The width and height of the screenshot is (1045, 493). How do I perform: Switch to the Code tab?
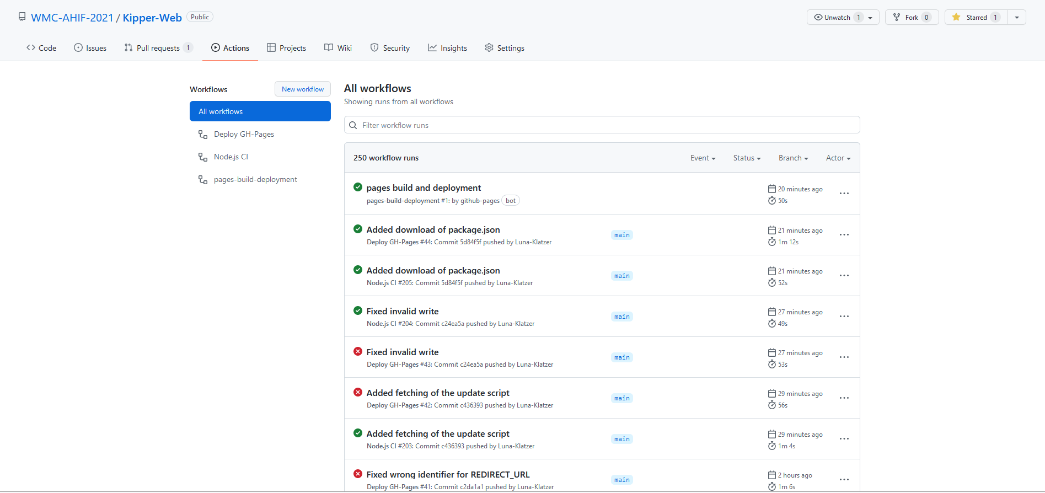pos(41,48)
